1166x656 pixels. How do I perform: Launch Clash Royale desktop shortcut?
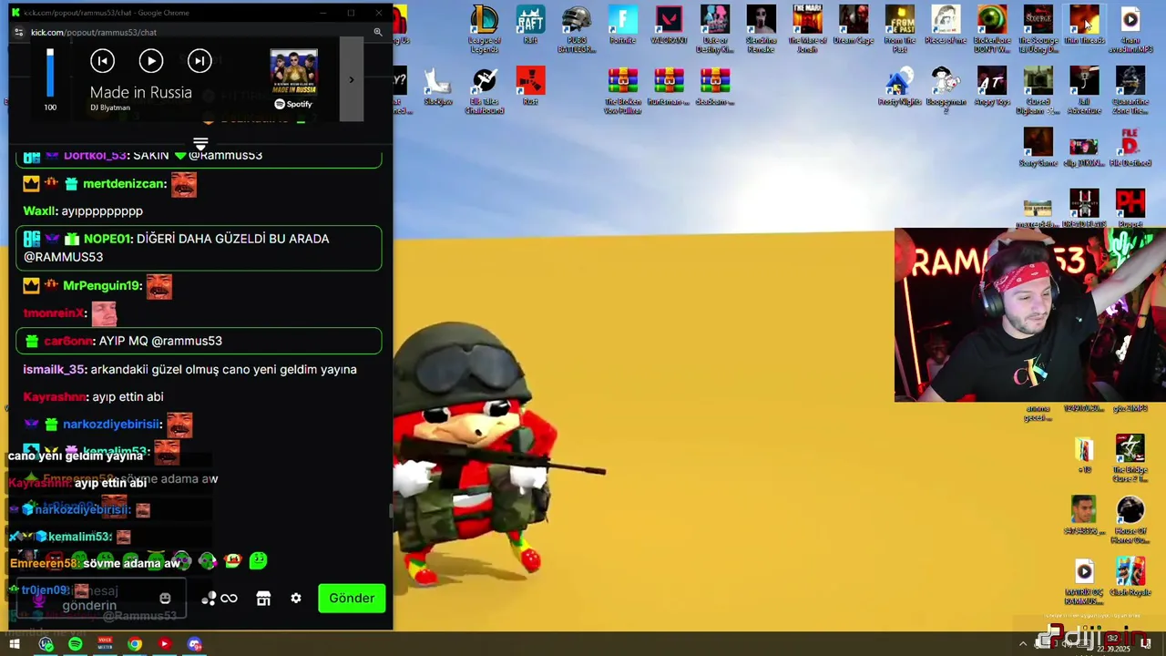(1130, 577)
